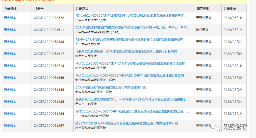Select registration number ChiCTR2200061435
Viewport: 256px width, 138px height.
(49, 102)
